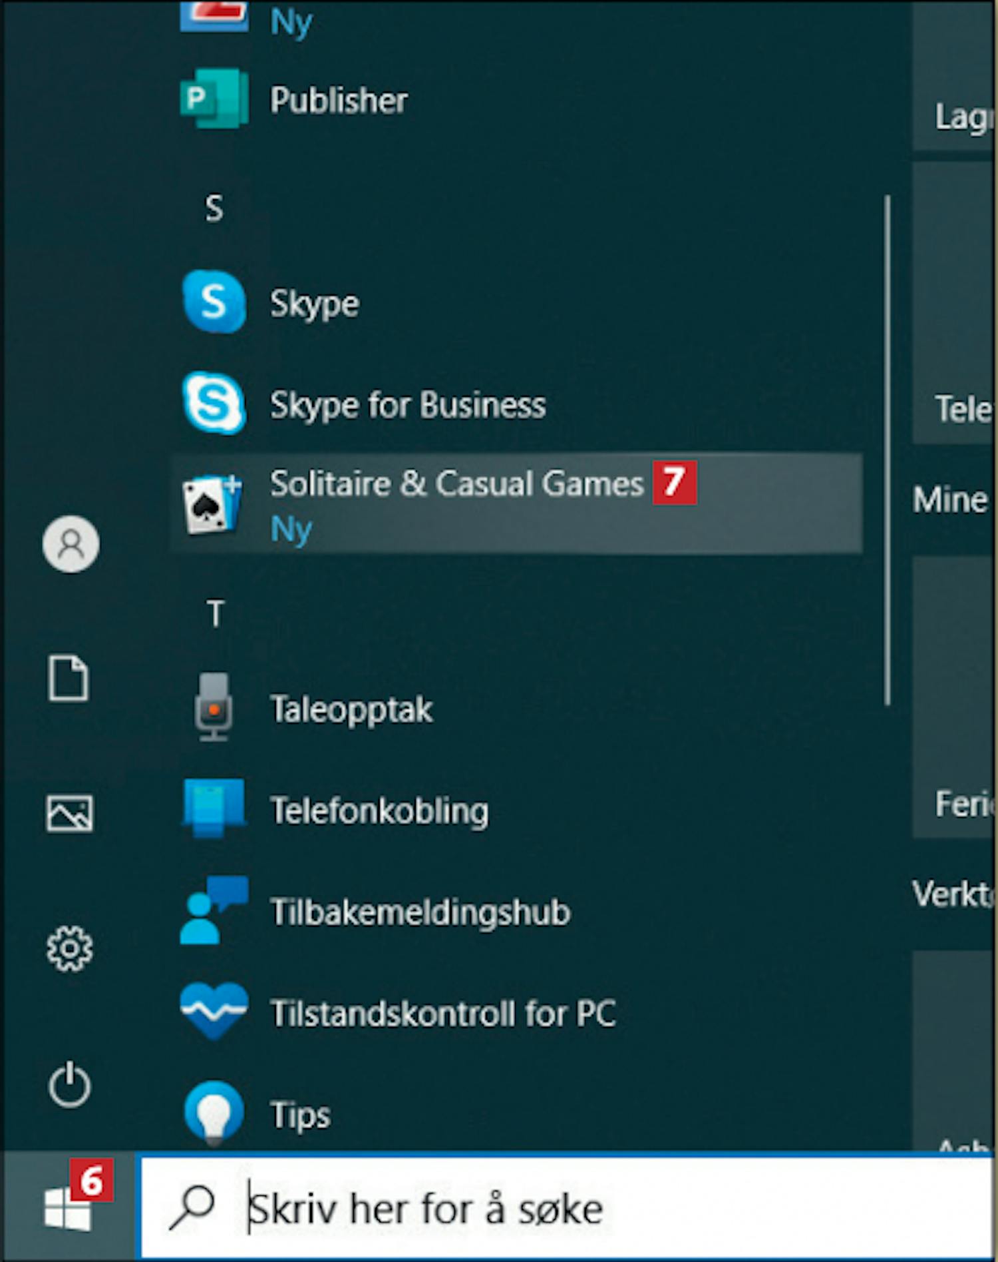Image resolution: width=998 pixels, height=1262 pixels.
Task: Click the Taleopptak microphone icon
Action: click(214, 707)
